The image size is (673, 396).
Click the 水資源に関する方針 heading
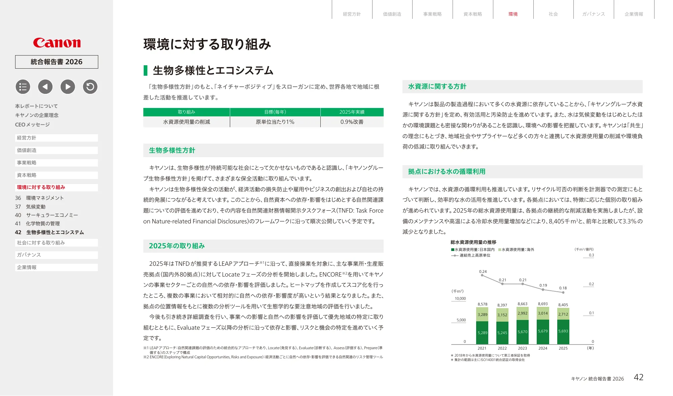(437, 86)
